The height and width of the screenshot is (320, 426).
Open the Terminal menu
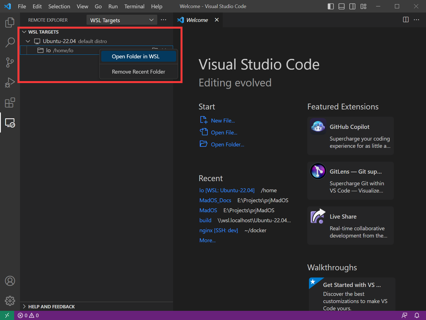134,6
